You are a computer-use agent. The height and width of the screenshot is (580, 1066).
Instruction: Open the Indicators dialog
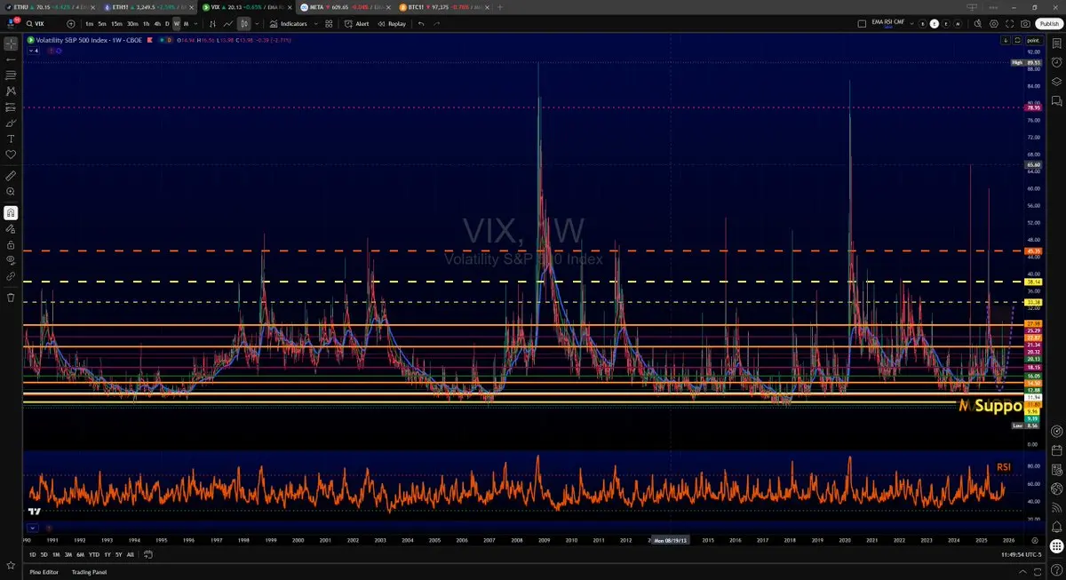289,23
